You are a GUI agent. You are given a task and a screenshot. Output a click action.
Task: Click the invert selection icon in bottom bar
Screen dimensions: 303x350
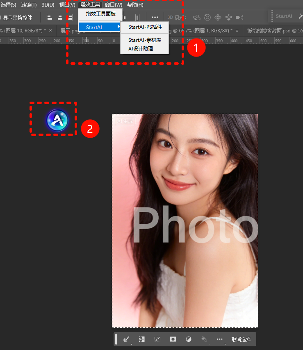142,339
